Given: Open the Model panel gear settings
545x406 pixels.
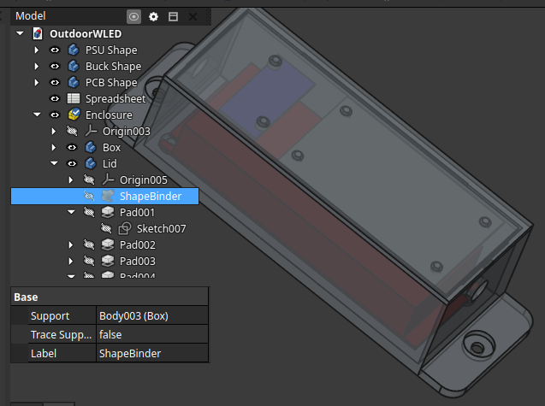Looking at the screenshot, I should [153, 16].
